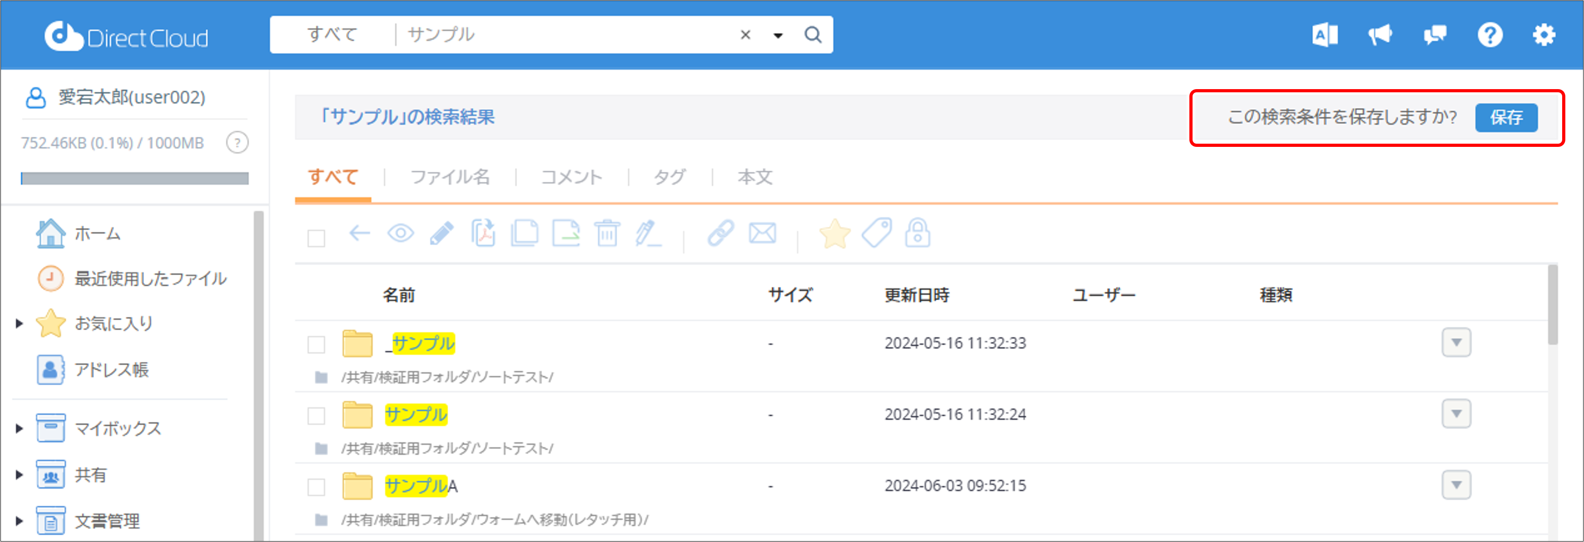Screen dimensions: 1584x542
Task: Open the search options dropdown arrow
Action: point(778,35)
